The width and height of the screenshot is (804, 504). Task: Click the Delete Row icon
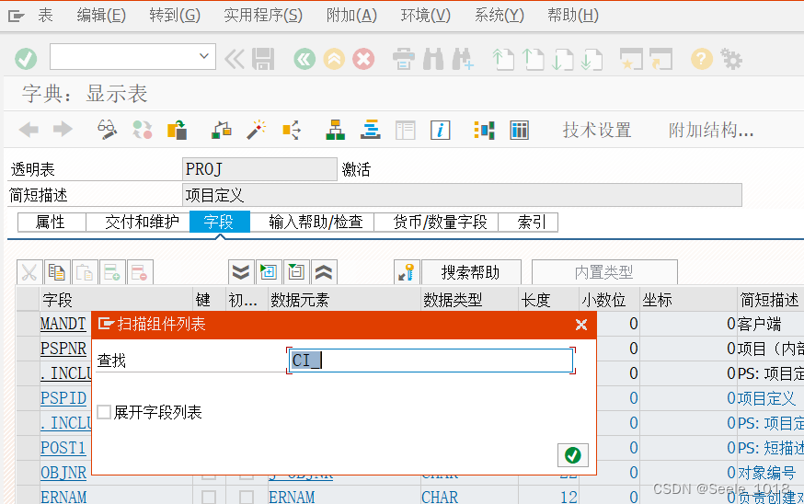point(140,272)
